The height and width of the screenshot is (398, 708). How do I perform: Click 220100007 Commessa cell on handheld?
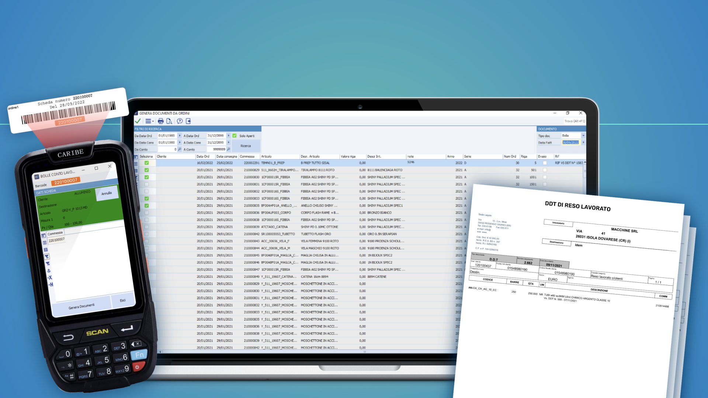57,240
